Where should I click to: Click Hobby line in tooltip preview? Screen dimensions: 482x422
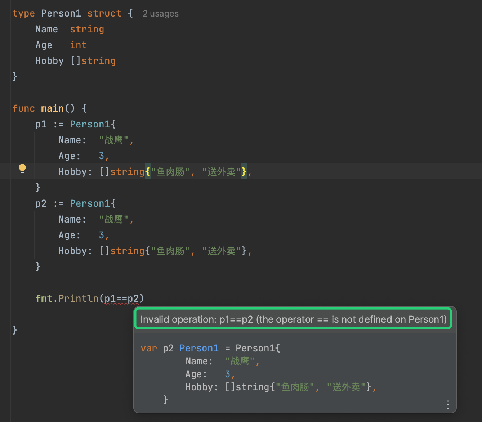pos(281,387)
